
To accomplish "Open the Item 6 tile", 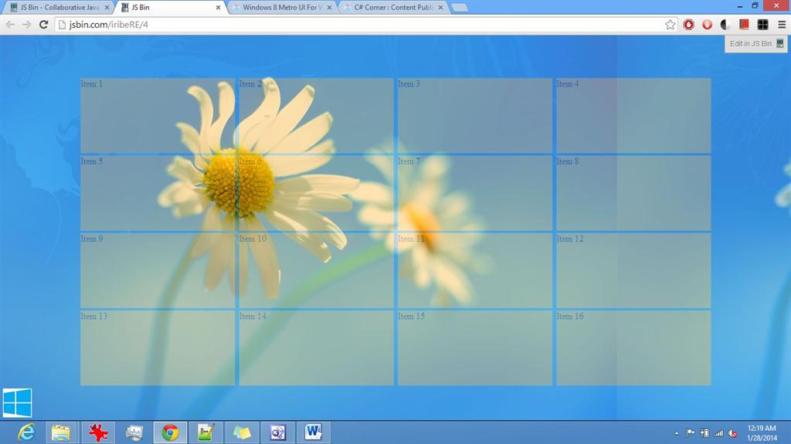I will point(316,193).
